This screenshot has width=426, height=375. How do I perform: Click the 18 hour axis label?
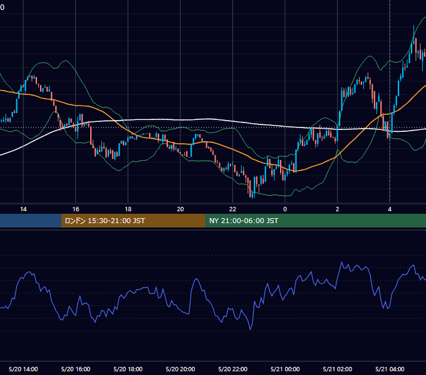coord(128,209)
